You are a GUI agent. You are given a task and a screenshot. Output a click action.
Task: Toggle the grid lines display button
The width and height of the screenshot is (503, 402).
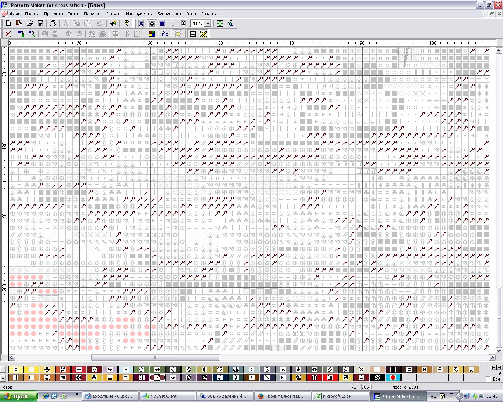pyautogui.click(x=193, y=34)
